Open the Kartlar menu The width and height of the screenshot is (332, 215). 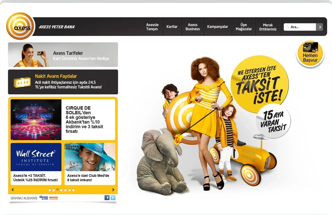[x=172, y=27]
